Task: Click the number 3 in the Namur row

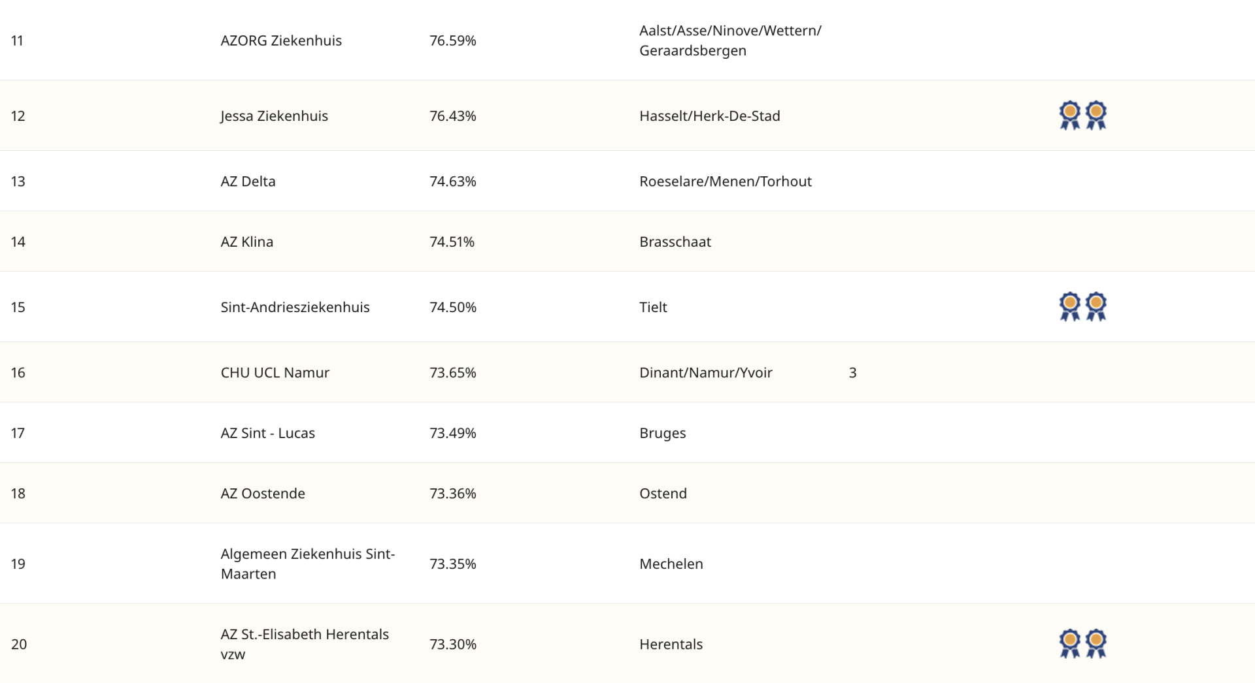Action: [852, 373]
